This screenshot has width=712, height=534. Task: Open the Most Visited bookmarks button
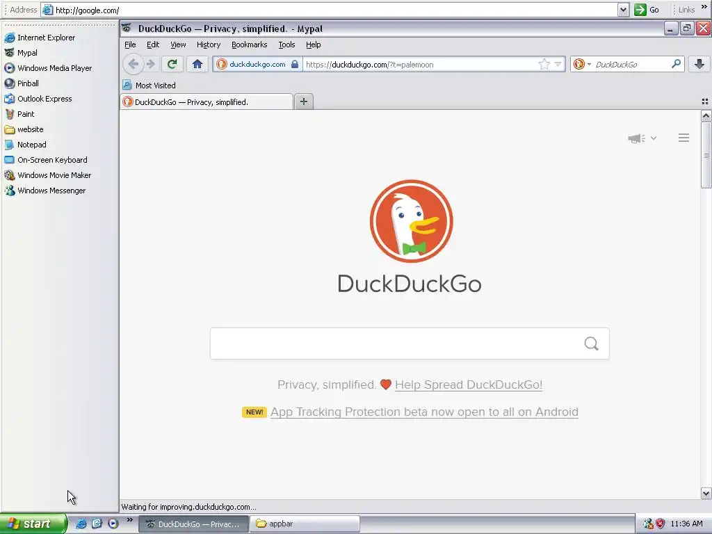click(149, 86)
